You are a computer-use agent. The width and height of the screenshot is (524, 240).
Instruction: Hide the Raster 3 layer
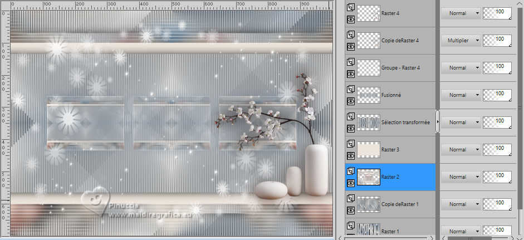coord(351,156)
